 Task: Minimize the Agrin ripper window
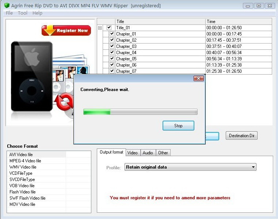pyautogui.click(x=248, y=6)
